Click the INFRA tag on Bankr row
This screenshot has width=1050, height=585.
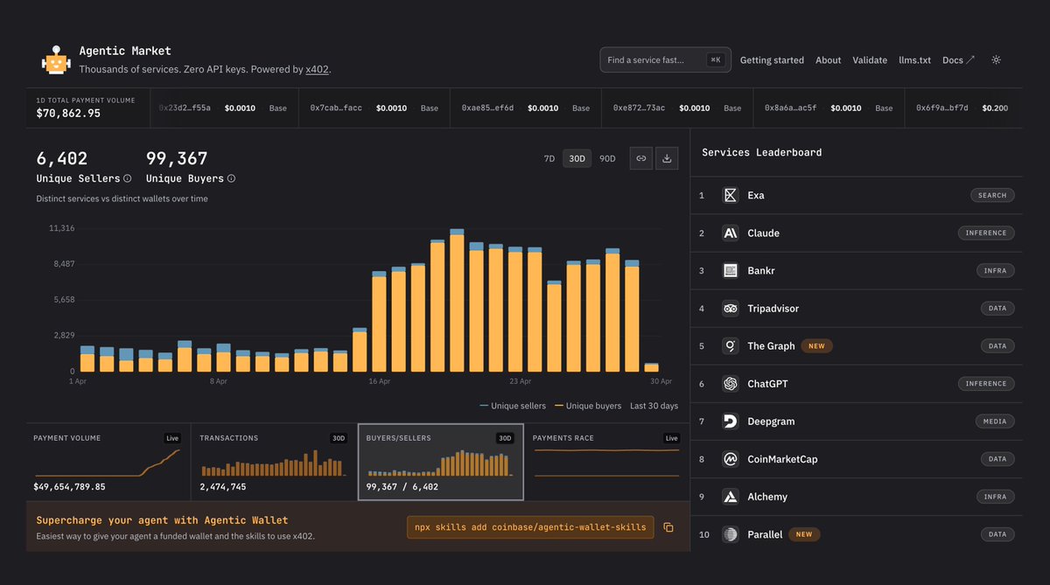tap(995, 270)
